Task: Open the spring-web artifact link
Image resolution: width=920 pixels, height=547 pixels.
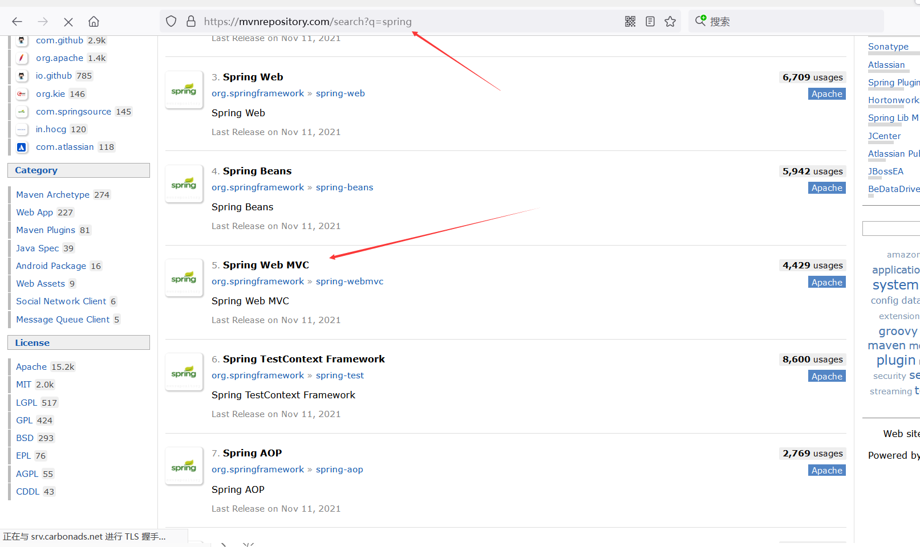Action: point(341,93)
